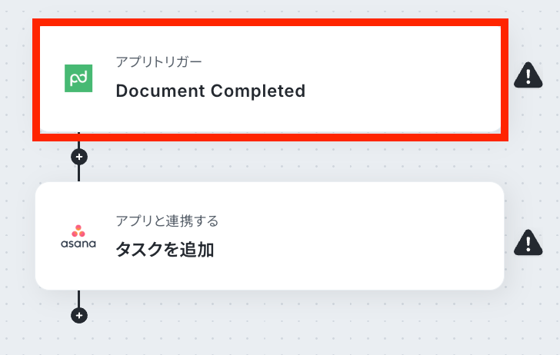
Task: Select the タスクを追加 title text
Action: tap(165, 250)
